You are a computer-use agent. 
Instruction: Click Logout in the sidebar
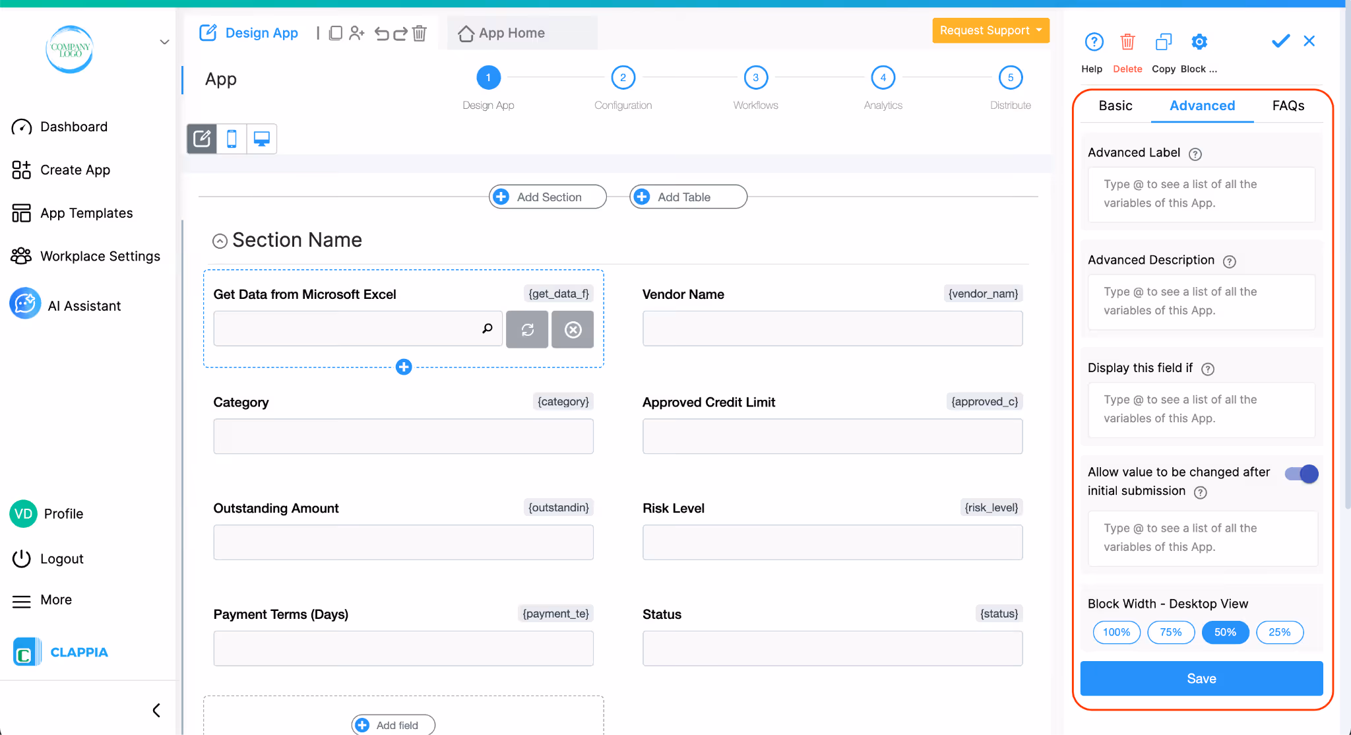coord(48,558)
